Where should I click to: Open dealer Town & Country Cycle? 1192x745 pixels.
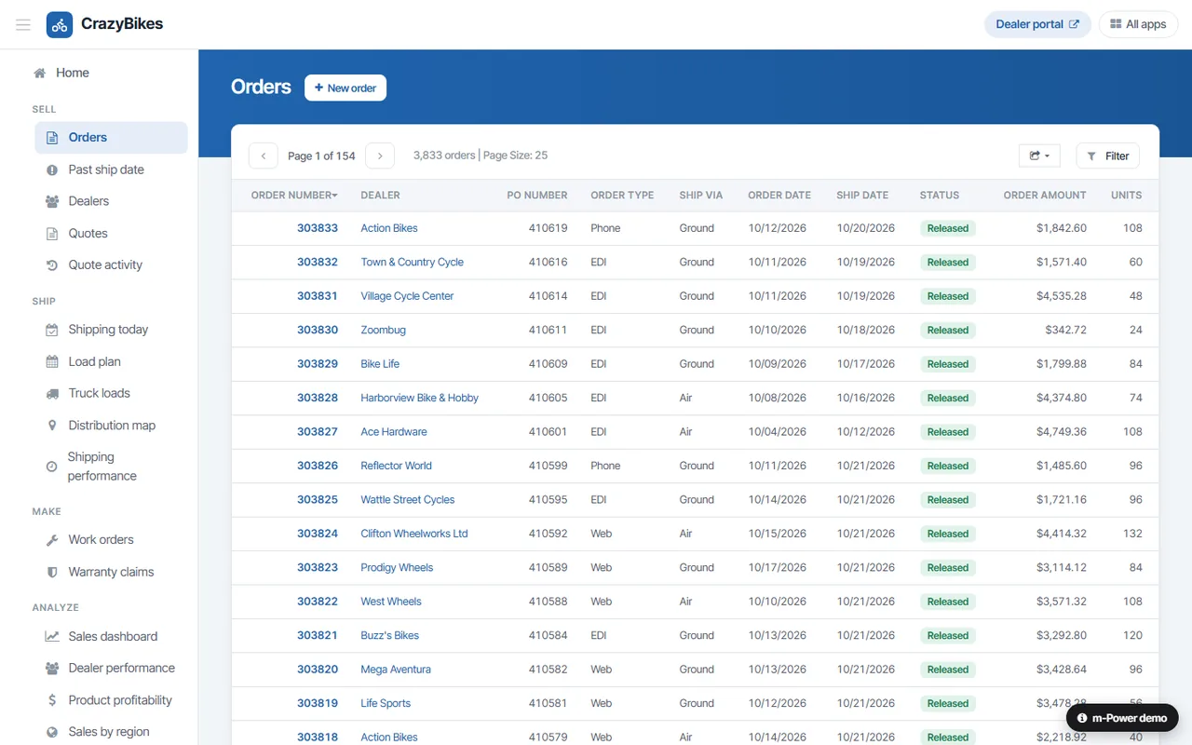coord(412,263)
